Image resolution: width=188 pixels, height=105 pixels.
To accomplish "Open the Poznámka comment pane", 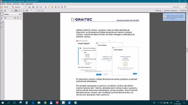I will coord(183,10).
